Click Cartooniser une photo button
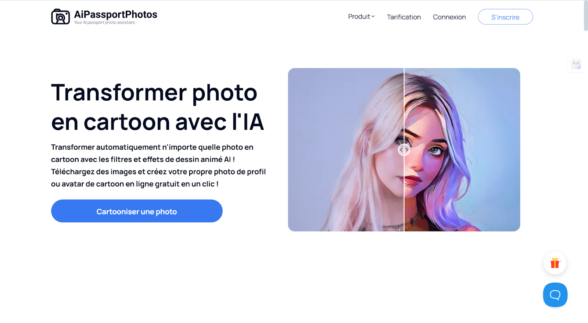The image size is (588, 323). coord(137,211)
